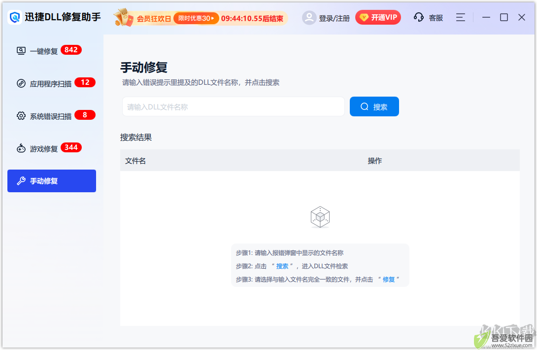Viewport: 537px width, 350px height.
Task: Close the application window
Action: pyautogui.click(x=522, y=17)
